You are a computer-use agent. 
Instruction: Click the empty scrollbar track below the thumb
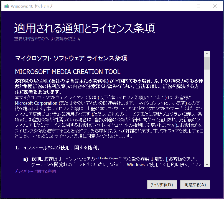207,116
